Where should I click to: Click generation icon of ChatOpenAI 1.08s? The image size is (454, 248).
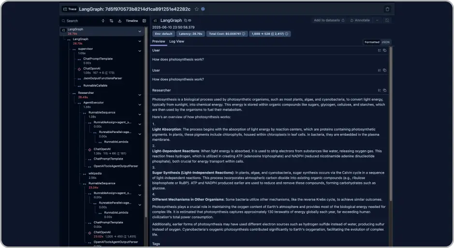tap(79, 69)
